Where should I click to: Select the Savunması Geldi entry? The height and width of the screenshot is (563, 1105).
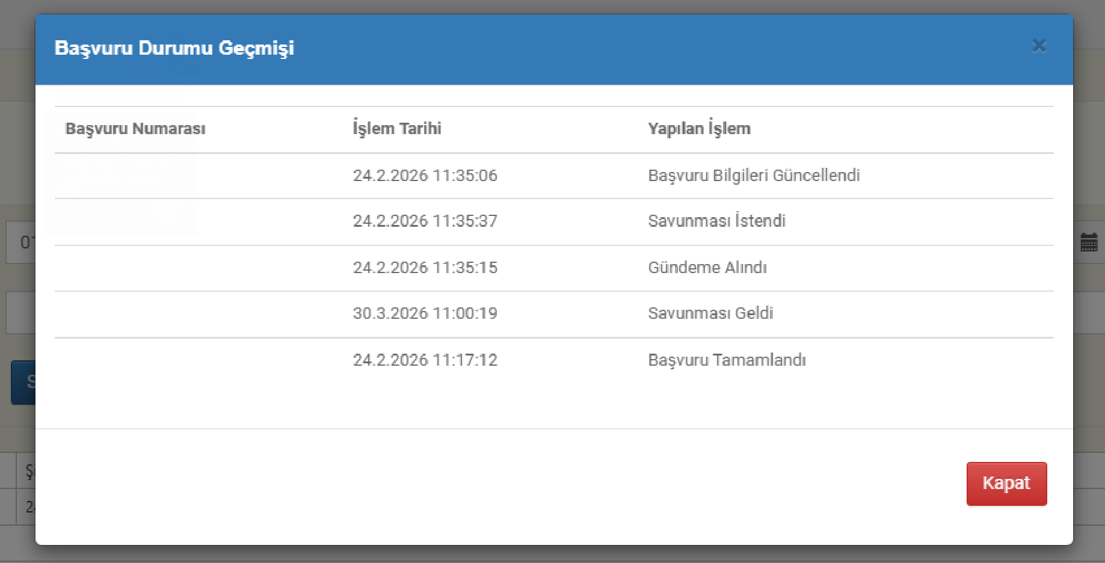(x=710, y=313)
